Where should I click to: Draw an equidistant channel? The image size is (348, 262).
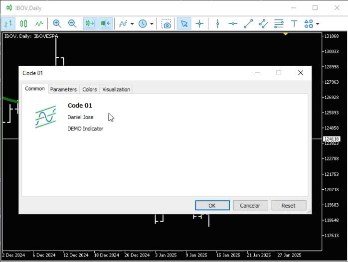click(x=263, y=23)
